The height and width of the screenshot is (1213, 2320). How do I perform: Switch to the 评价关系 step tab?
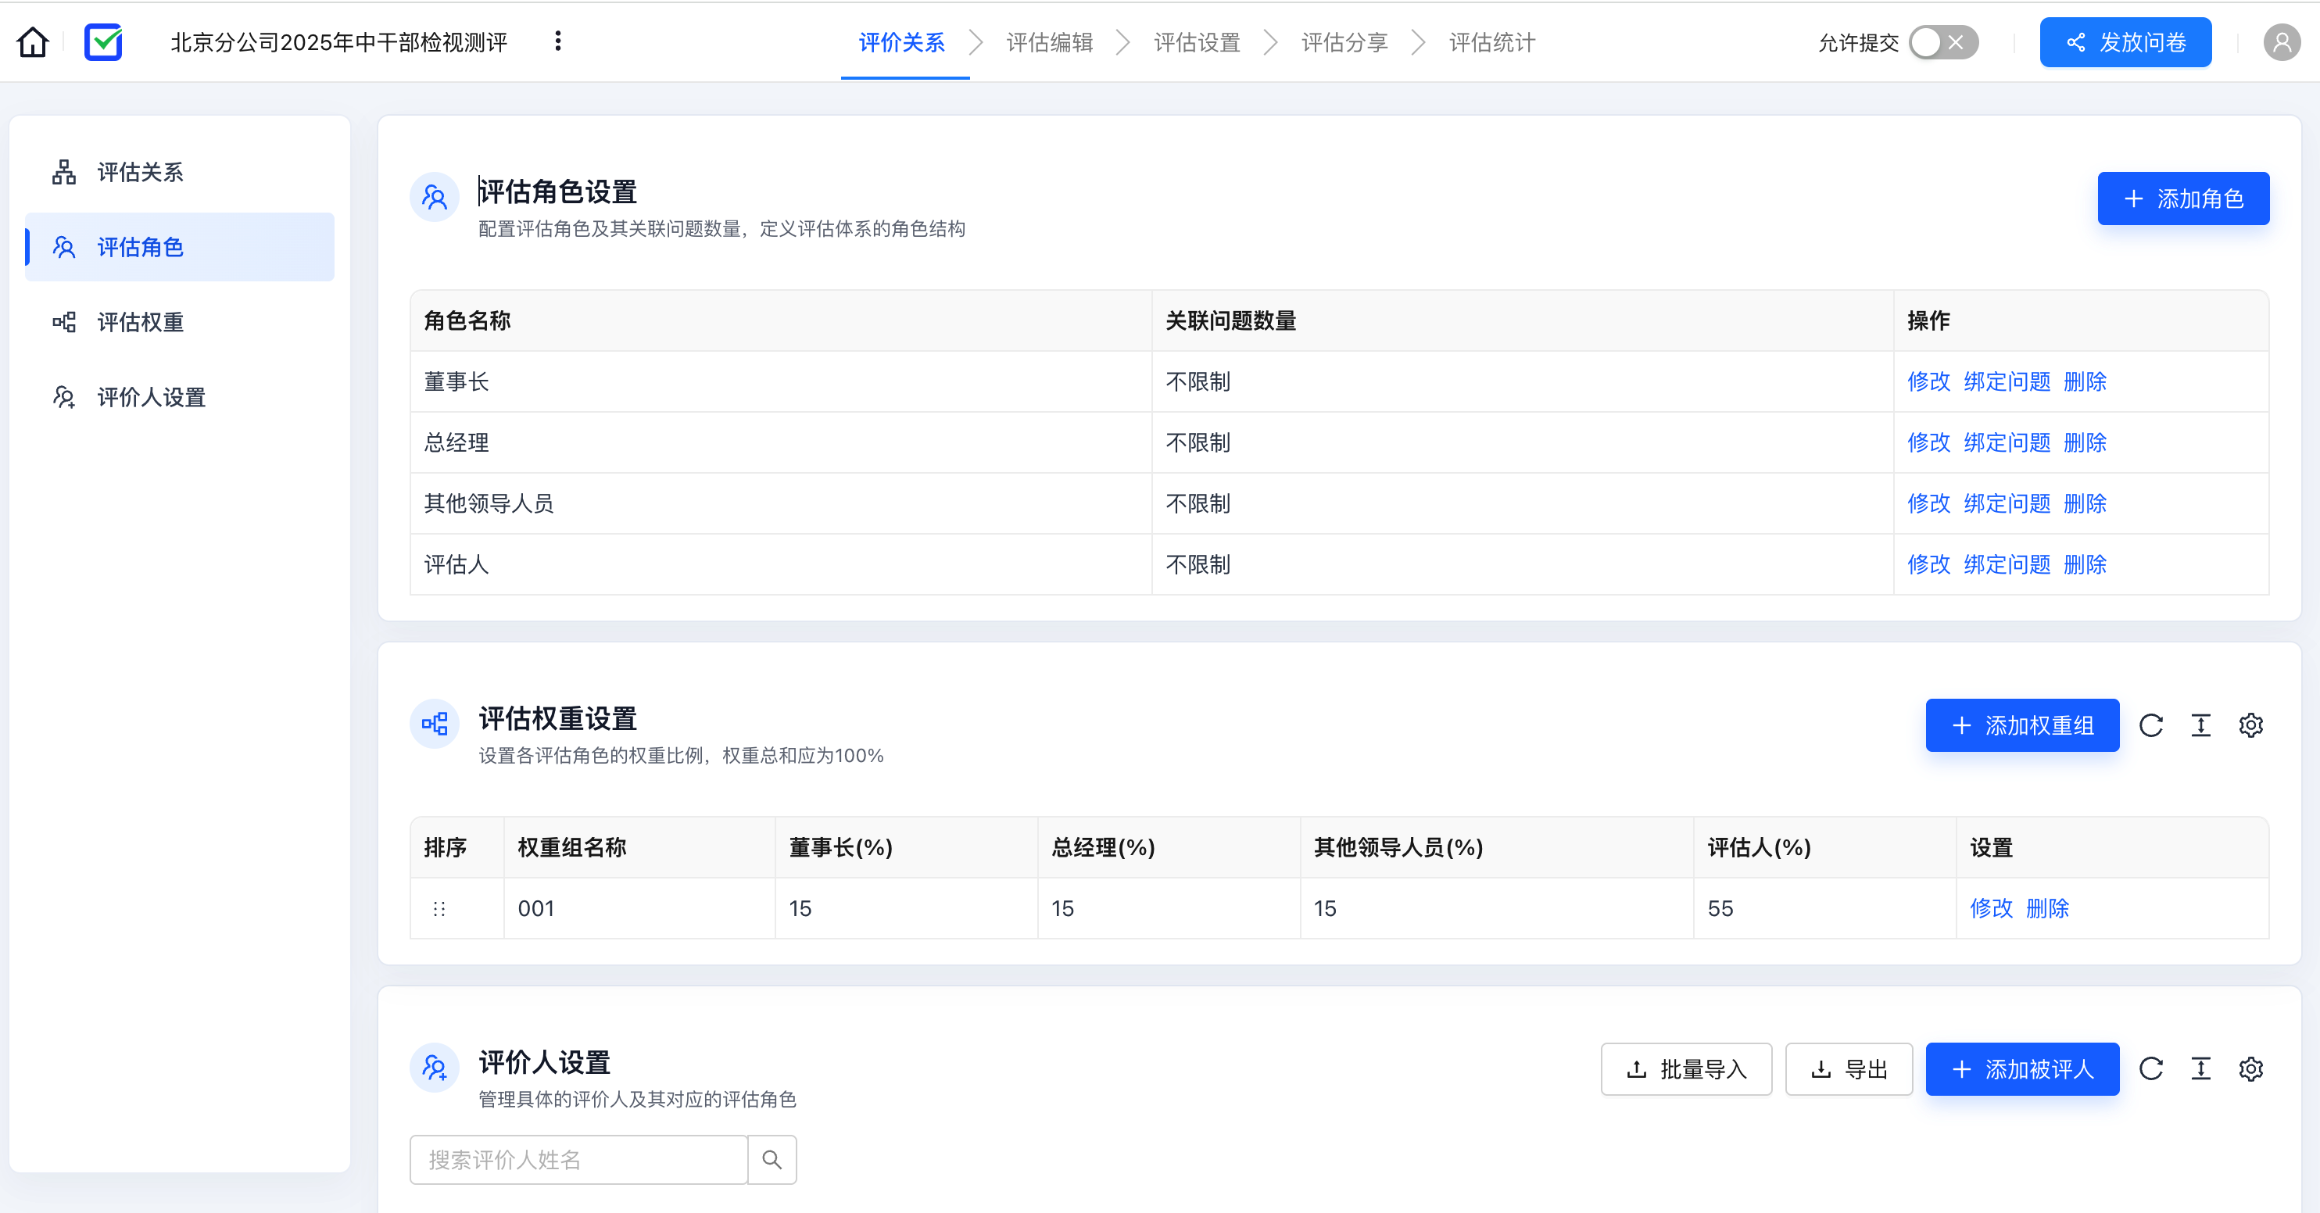click(901, 42)
